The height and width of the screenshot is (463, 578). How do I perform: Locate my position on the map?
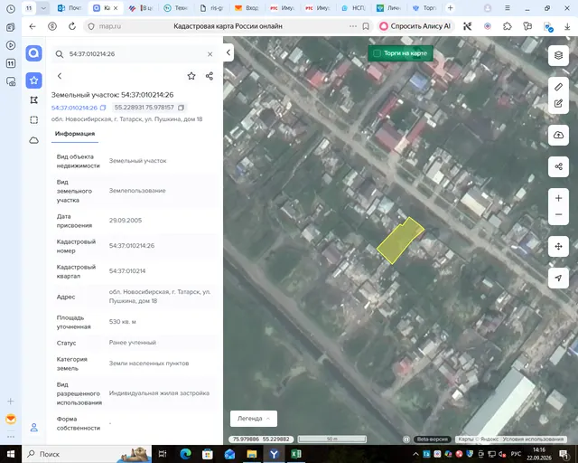click(x=558, y=278)
